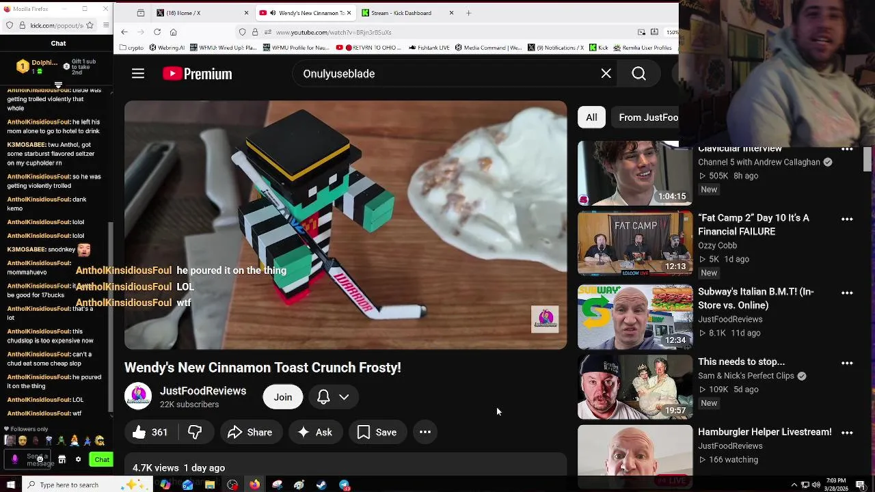The height and width of the screenshot is (492, 875).
Task: Open the crypto bookmarks folder
Action: [x=131, y=48]
